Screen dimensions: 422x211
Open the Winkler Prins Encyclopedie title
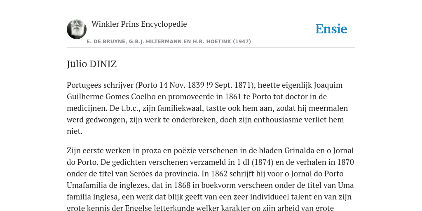point(139,24)
